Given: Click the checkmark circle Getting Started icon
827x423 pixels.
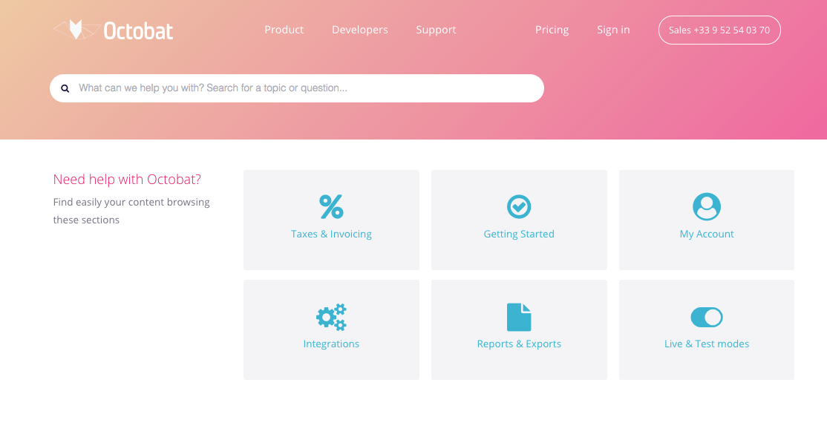Looking at the screenshot, I should coord(519,206).
